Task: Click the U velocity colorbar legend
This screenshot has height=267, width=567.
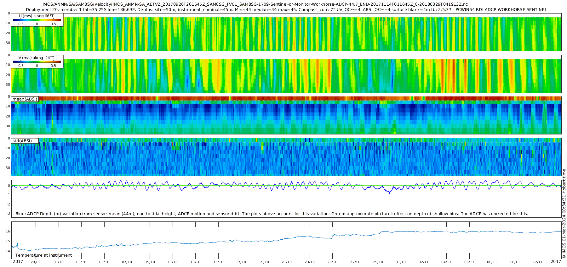Action: pyautogui.click(x=37, y=20)
